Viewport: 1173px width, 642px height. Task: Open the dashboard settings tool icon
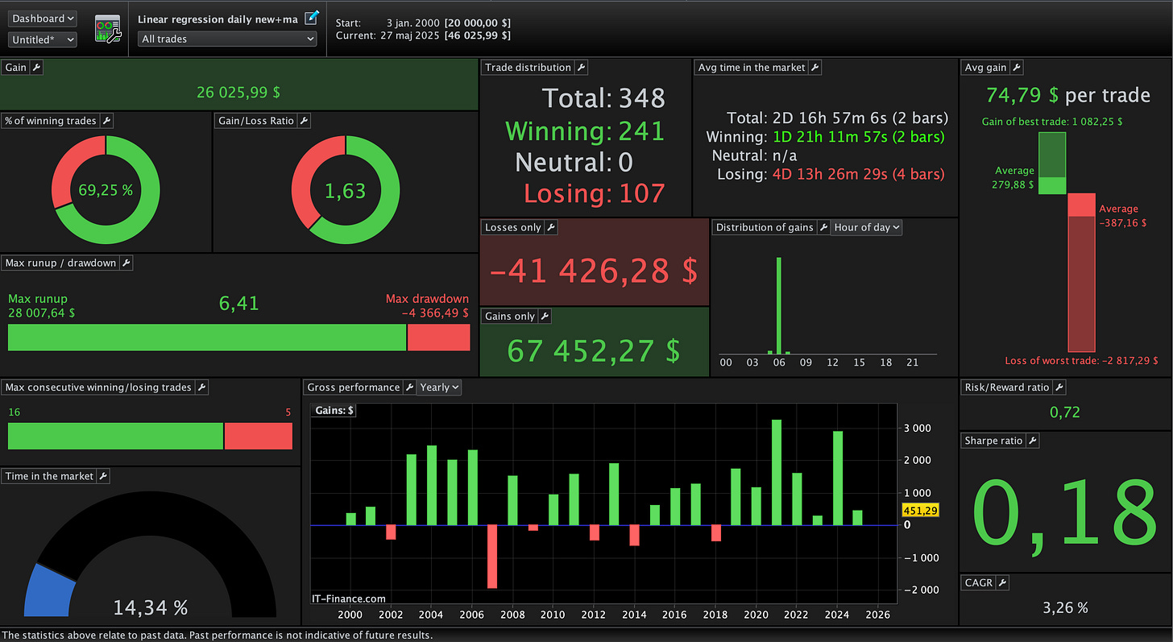click(x=107, y=28)
